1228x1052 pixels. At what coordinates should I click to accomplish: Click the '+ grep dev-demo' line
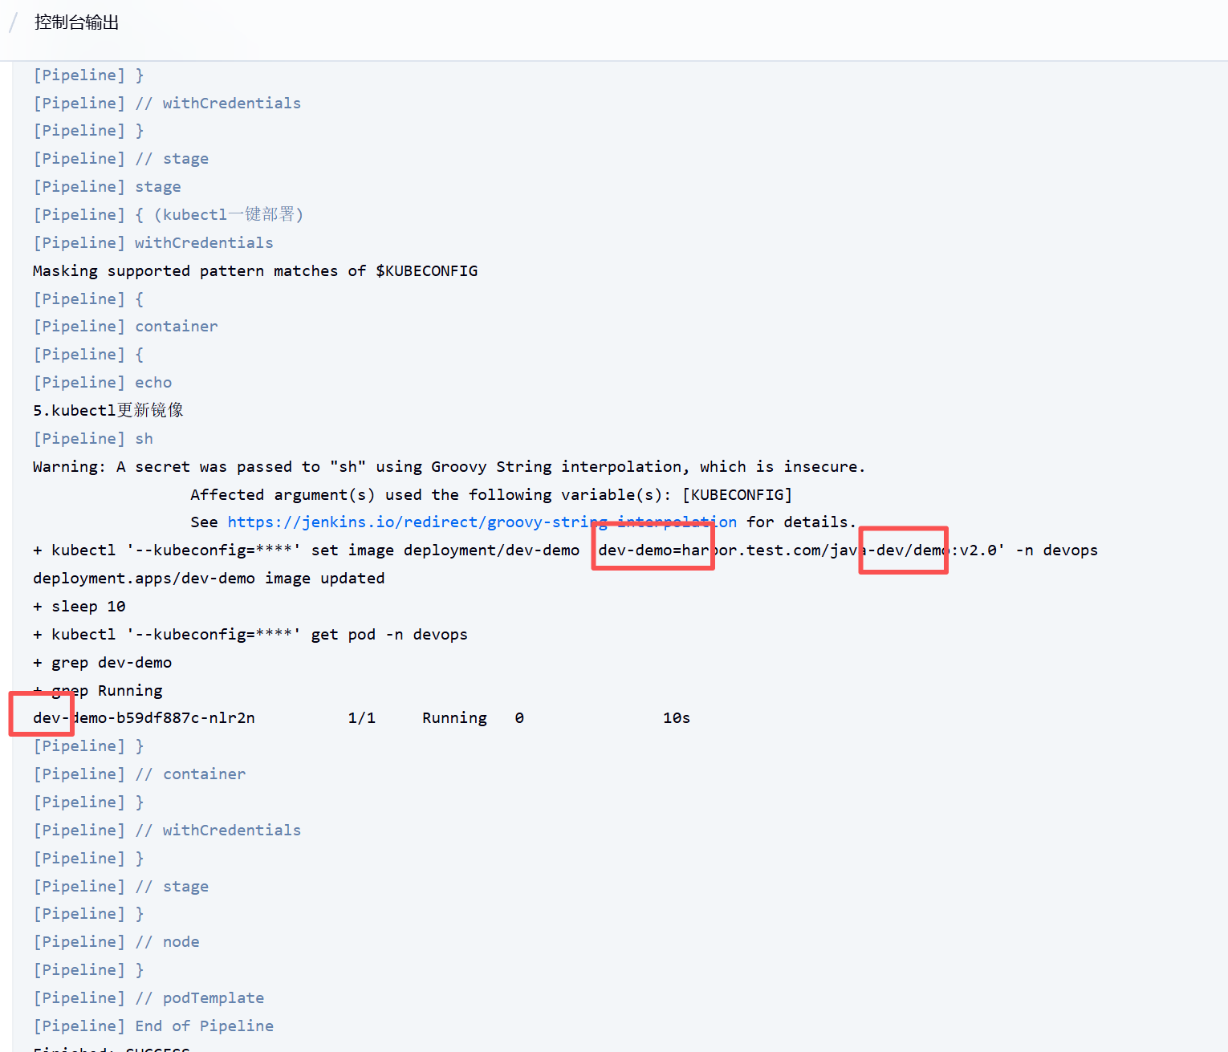(x=103, y=663)
